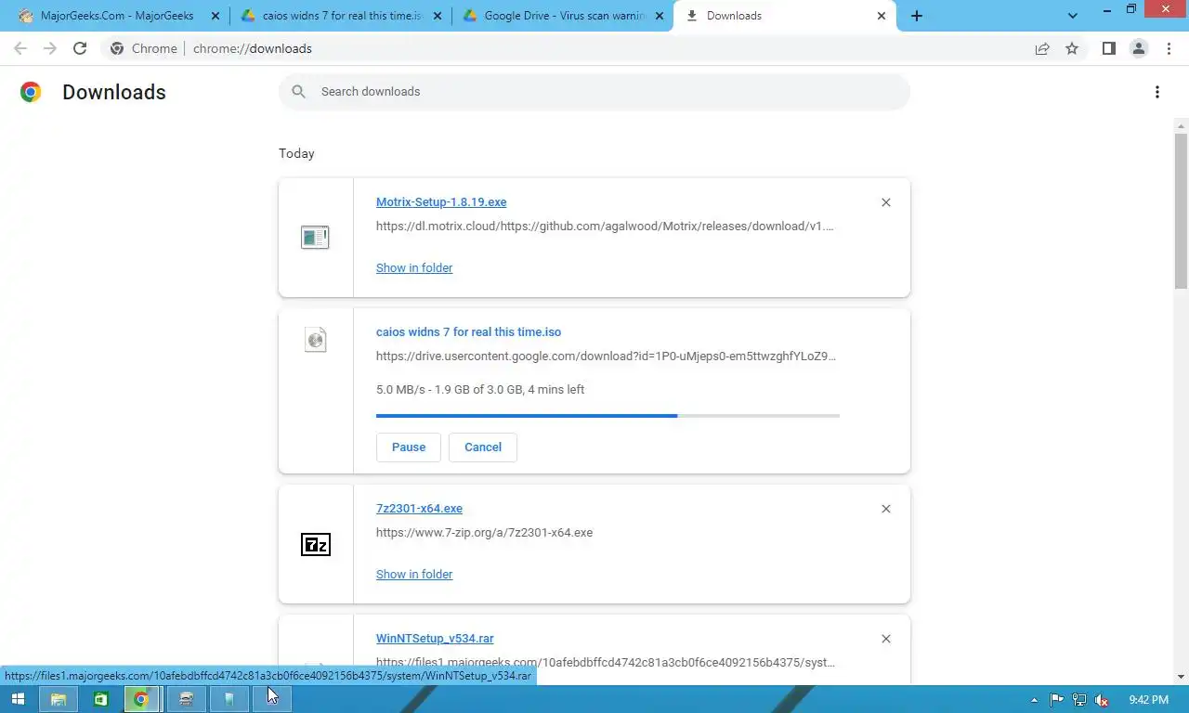The width and height of the screenshot is (1189, 713).
Task: Click the drive.usercontent.google.com download URL
Action: pyautogui.click(x=606, y=356)
